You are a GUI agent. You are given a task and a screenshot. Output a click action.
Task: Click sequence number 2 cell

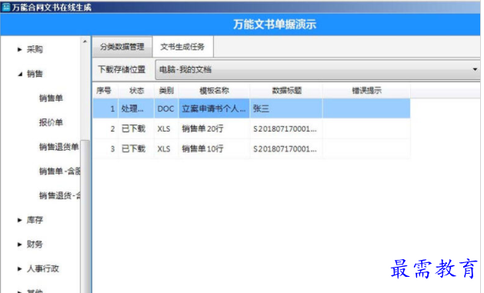point(106,128)
